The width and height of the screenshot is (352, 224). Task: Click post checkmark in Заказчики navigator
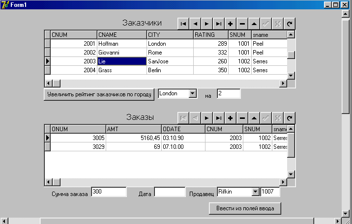266,24
